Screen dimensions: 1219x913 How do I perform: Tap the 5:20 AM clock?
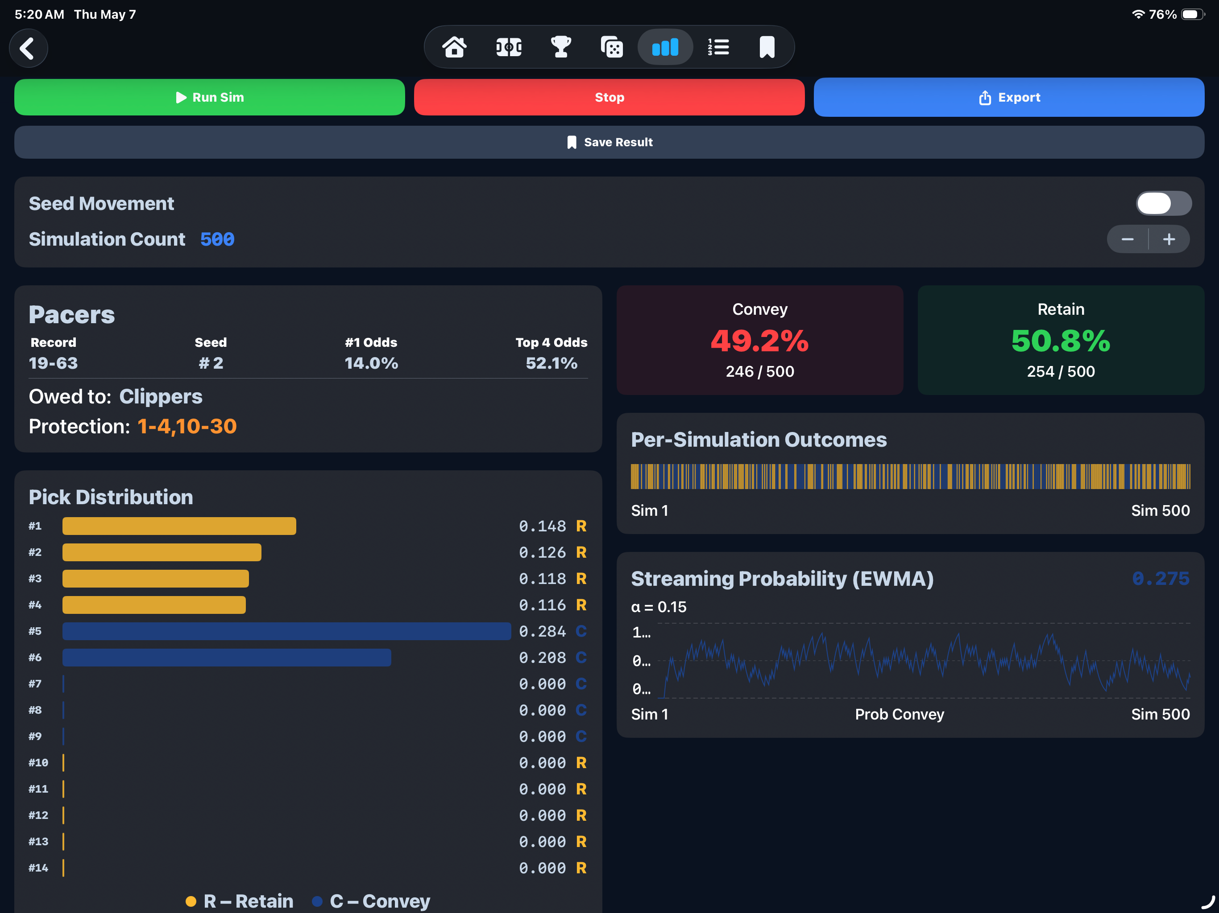pos(39,14)
